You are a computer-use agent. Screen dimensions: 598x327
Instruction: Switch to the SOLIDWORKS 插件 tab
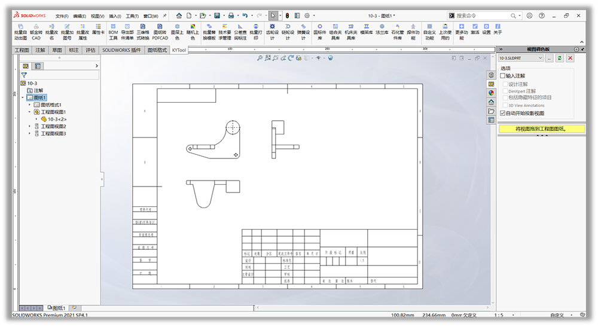coord(121,50)
